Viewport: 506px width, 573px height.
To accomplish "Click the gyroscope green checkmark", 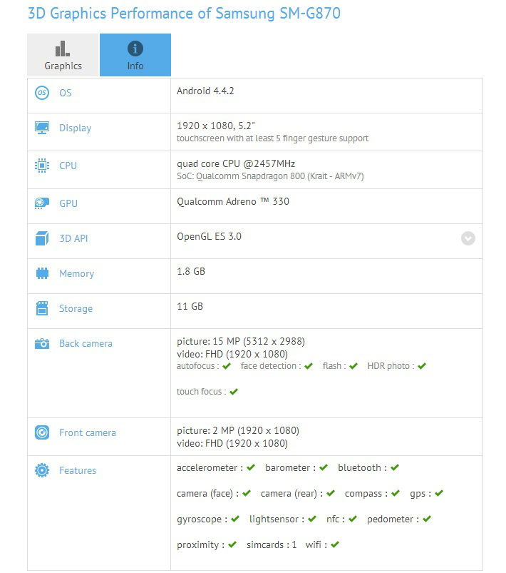I will point(235,519).
